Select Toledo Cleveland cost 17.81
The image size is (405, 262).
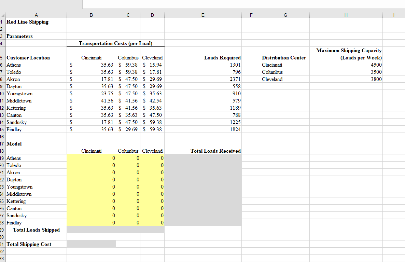pyautogui.click(x=152, y=72)
